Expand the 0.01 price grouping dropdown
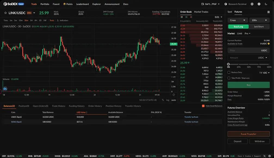274x158 pixels. (x=218, y=17)
